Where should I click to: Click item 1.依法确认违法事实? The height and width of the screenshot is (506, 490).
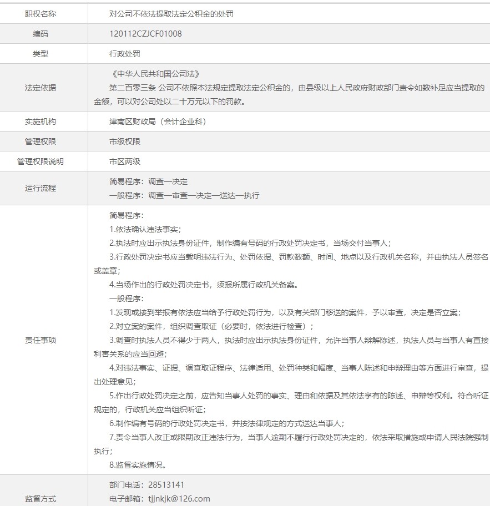tap(145, 230)
